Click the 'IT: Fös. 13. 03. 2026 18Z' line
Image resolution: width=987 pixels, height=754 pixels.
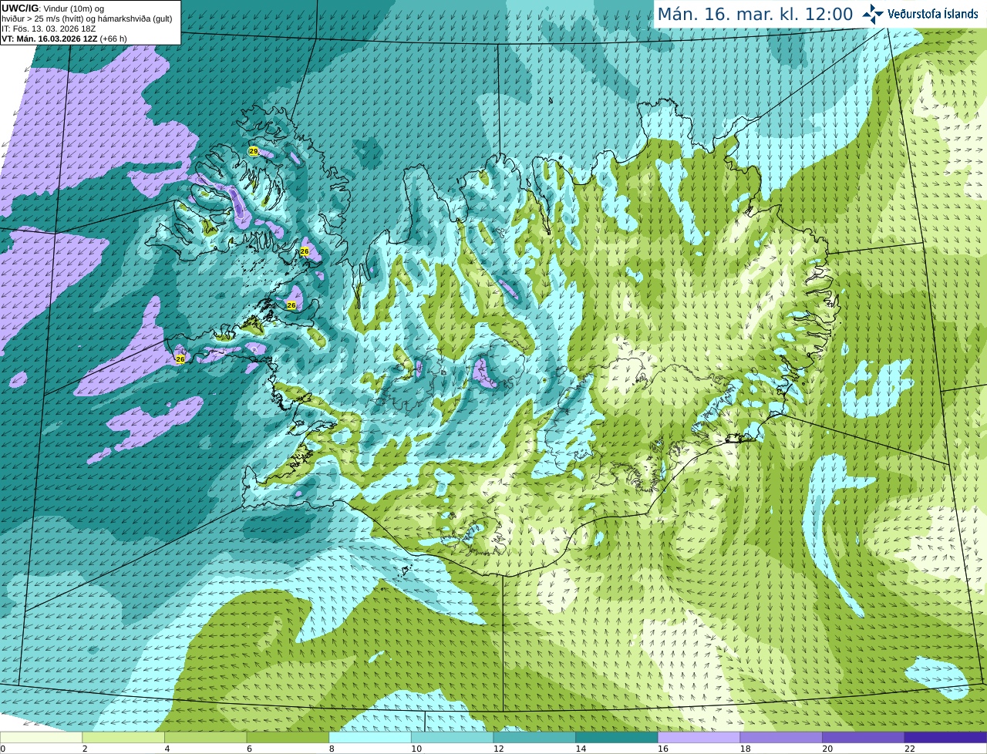coord(49,28)
